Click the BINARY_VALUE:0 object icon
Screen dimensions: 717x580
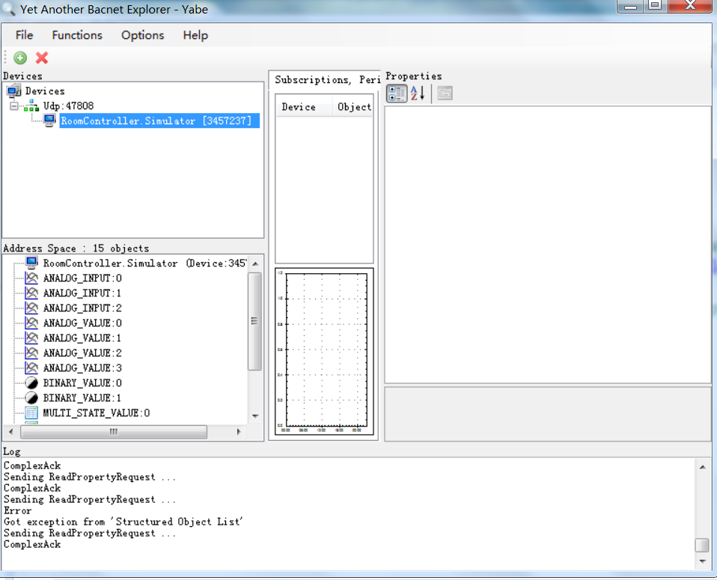pyautogui.click(x=31, y=382)
